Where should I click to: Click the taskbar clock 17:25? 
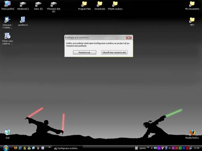click(x=197, y=148)
